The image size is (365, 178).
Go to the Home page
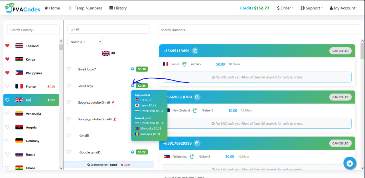[x=52, y=8]
